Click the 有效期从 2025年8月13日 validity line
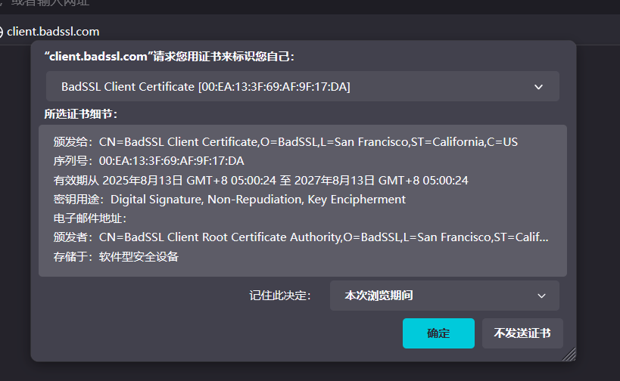620x381 pixels. tap(260, 181)
